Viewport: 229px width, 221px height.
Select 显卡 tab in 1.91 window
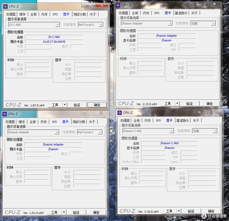[x=65, y=122]
